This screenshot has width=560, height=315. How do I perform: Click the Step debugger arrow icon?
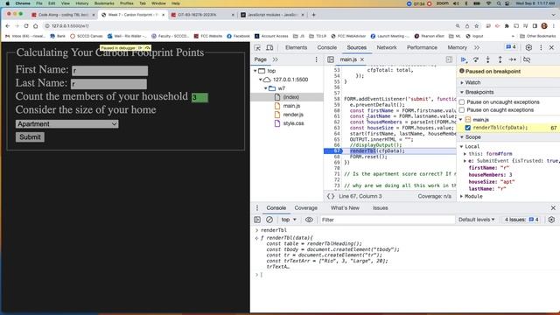512,59
